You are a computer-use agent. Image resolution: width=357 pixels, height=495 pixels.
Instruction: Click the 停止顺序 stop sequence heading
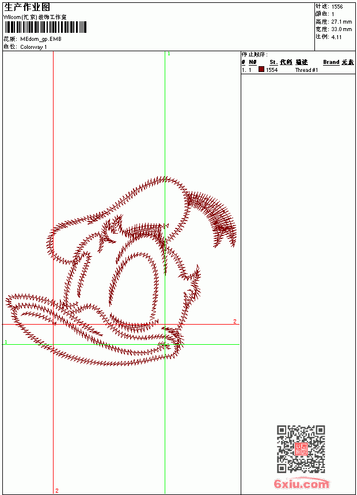coord(255,55)
